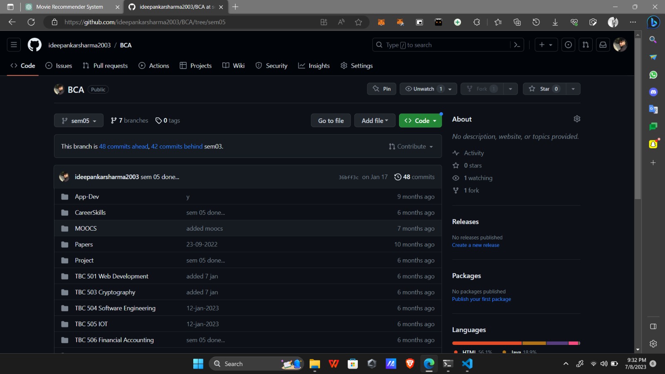
Task: Switch to the Insights tab
Action: pyautogui.click(x=314, y=66)
